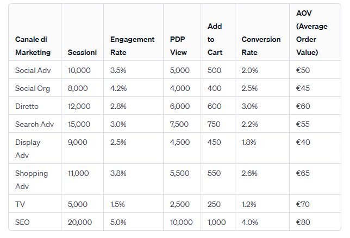The height and width of the screenshot is (238, 350).
Task: Click the Search Adv channel cell
Action: pyautogui.click(x=35, y=124)
